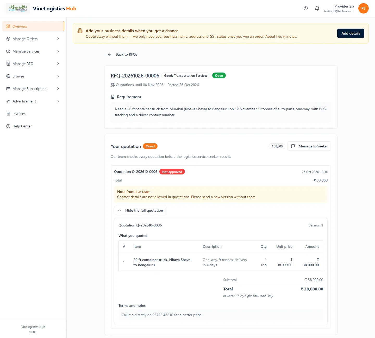Click the Goods Transportation Services tag
The width and height of the screenshot is (375, 338).
[186, 76]
